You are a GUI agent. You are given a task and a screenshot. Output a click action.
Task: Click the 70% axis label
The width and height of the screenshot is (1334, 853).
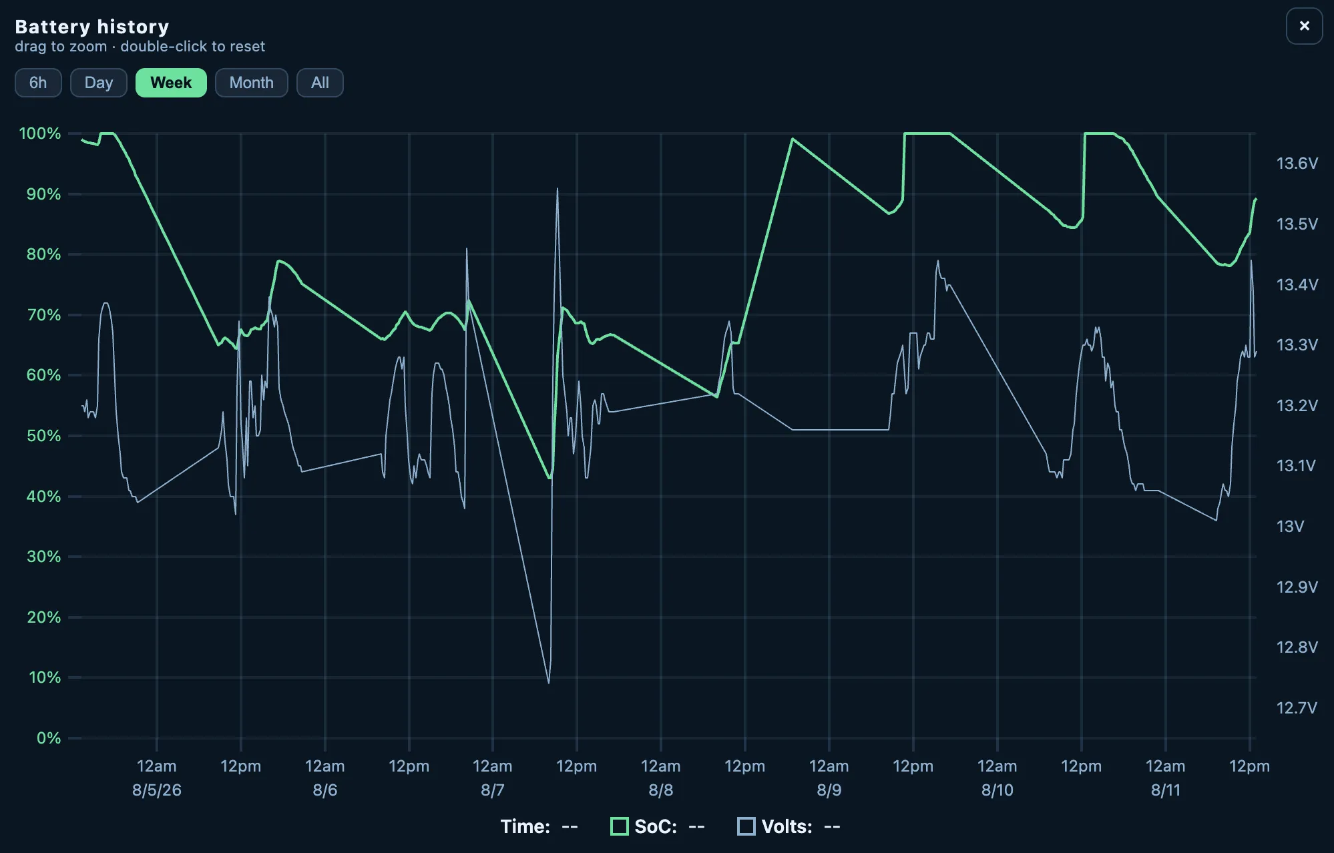pyautogui.click(x=44, y=315)
